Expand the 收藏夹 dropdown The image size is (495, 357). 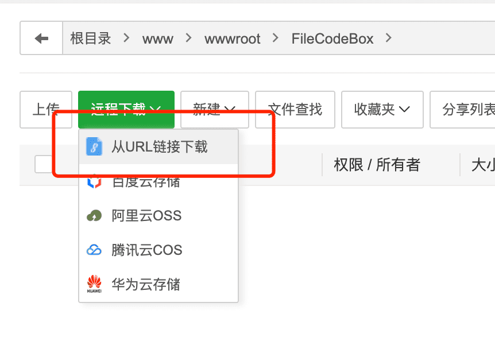coord(382,110)
